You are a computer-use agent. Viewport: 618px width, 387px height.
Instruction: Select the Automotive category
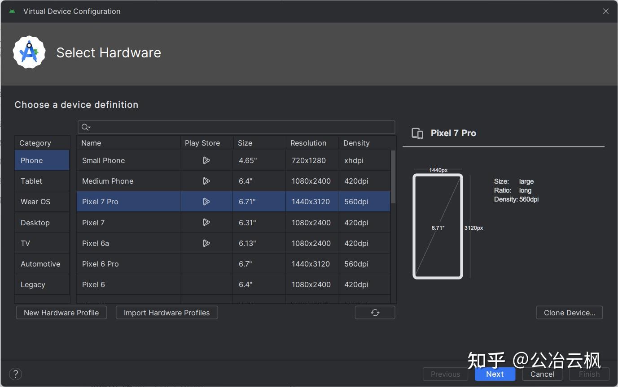(42, 264)
